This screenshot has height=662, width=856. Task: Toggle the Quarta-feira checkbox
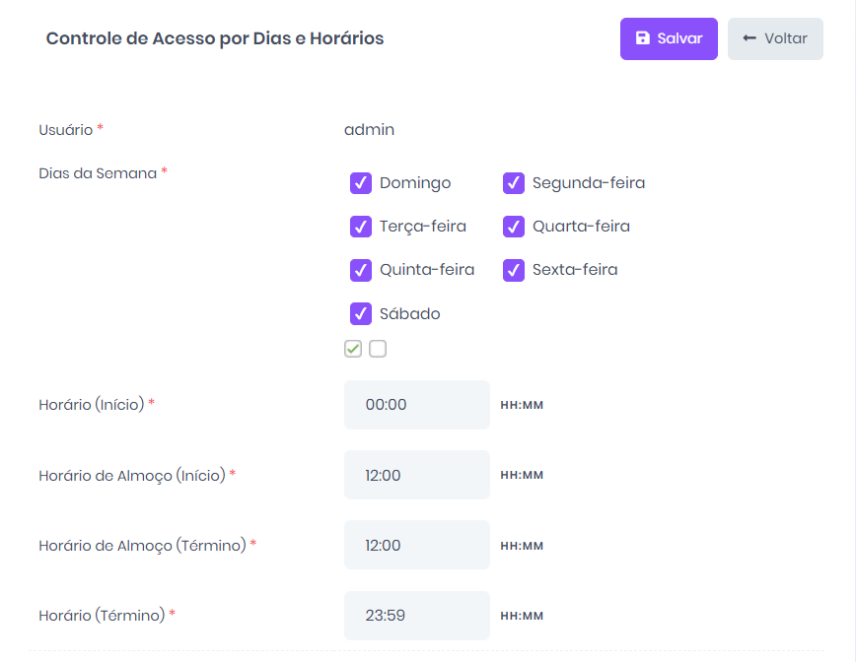(514, 227)
